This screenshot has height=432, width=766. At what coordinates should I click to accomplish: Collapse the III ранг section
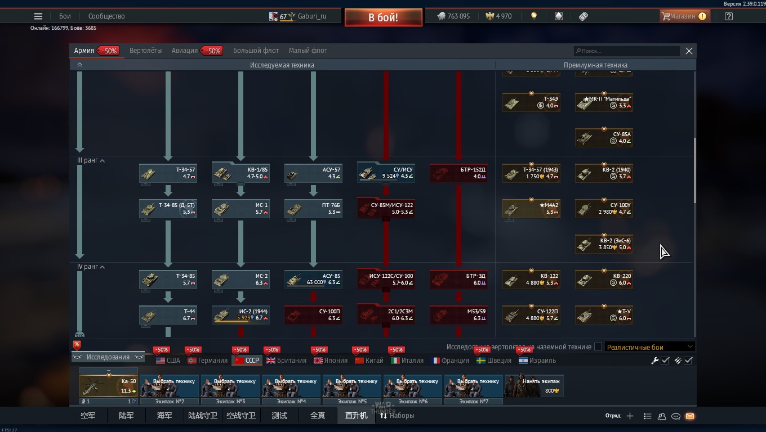pyautogui.click(x=102, y=161)
